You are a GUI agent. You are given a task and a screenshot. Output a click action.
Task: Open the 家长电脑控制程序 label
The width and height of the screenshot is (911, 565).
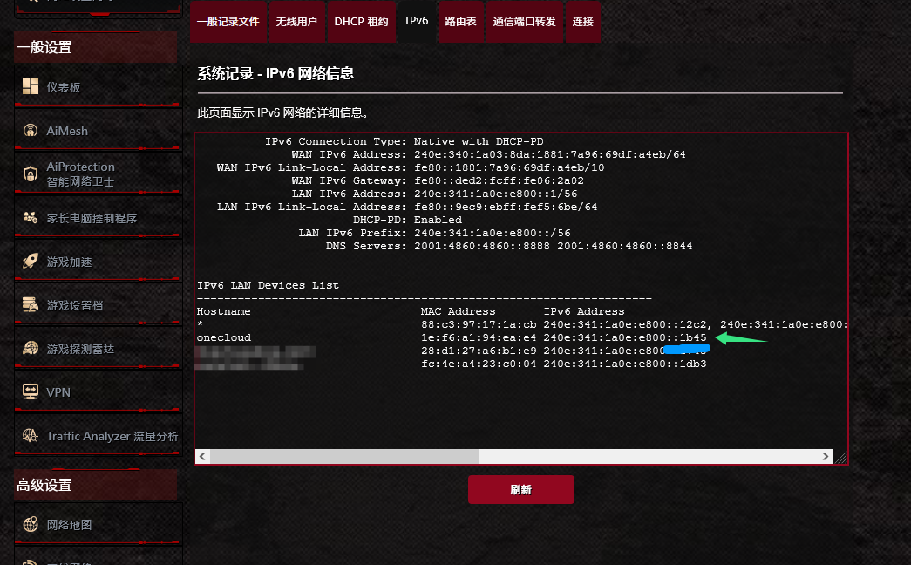(x=92, y=218)
